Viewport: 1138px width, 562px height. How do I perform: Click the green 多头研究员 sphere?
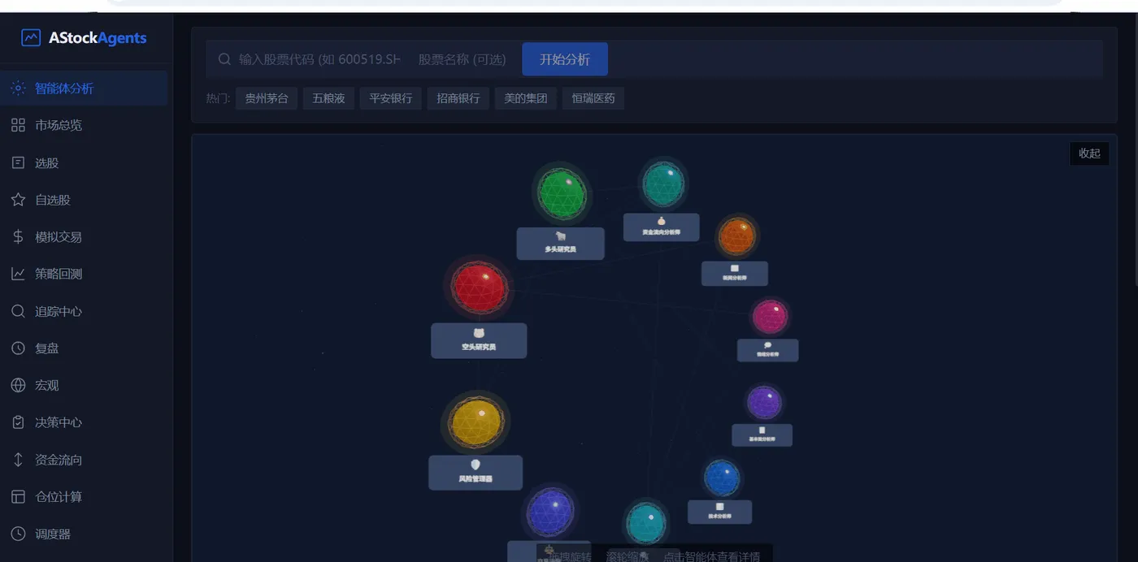[x=562, y=193]
